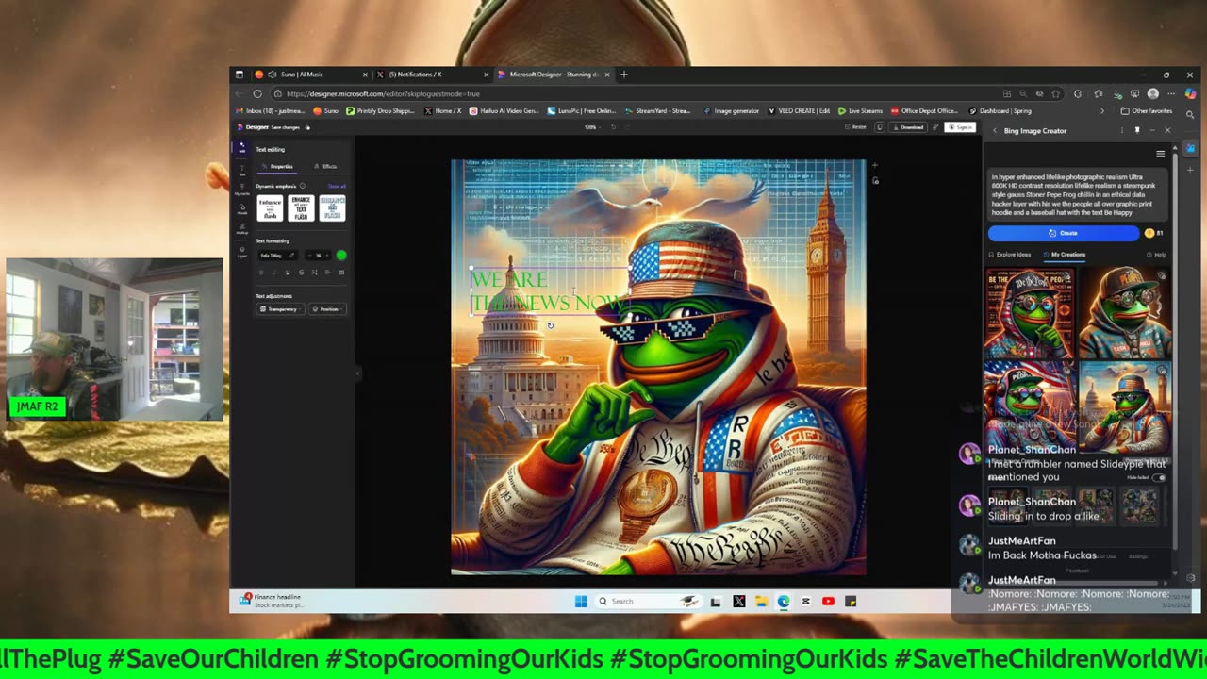Open the Other favorites folder
The width and height of the screenshot is (1207, 679).
tap(1147, 110)
